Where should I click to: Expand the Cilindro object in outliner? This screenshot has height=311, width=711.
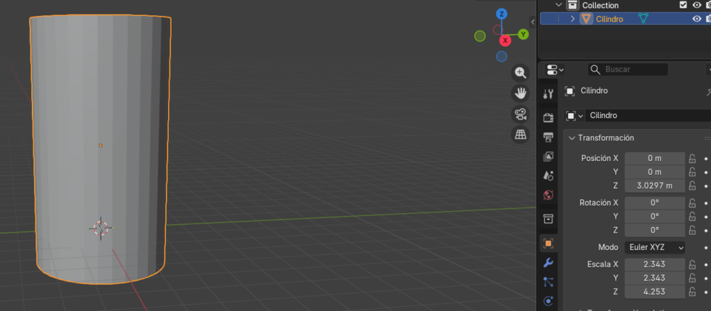[573, 19]
